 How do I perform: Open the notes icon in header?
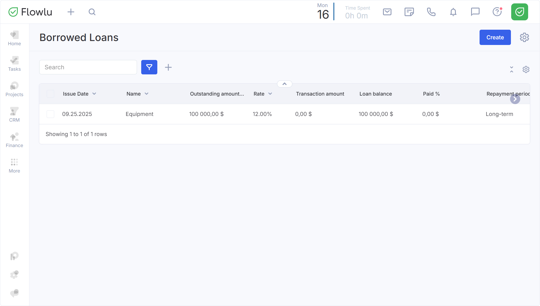(409, 12)
